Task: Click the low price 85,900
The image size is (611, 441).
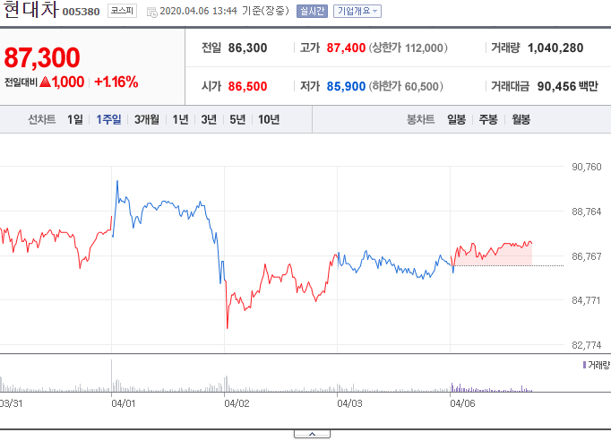Action: point(346,86)
